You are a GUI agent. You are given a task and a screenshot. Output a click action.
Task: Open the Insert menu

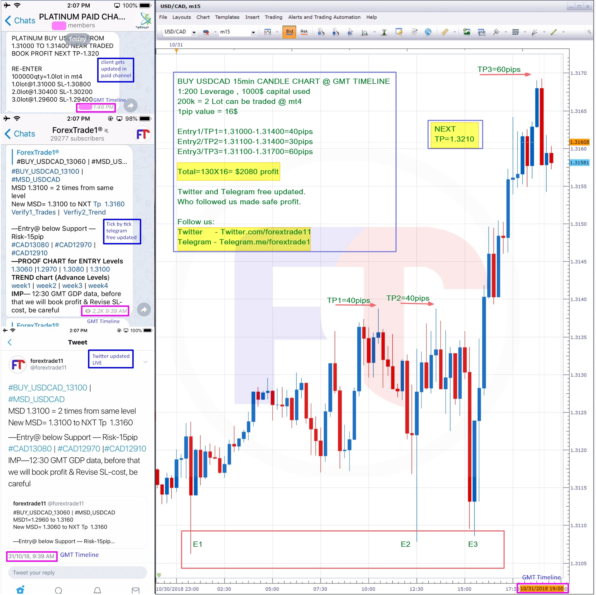click(252, 17)
